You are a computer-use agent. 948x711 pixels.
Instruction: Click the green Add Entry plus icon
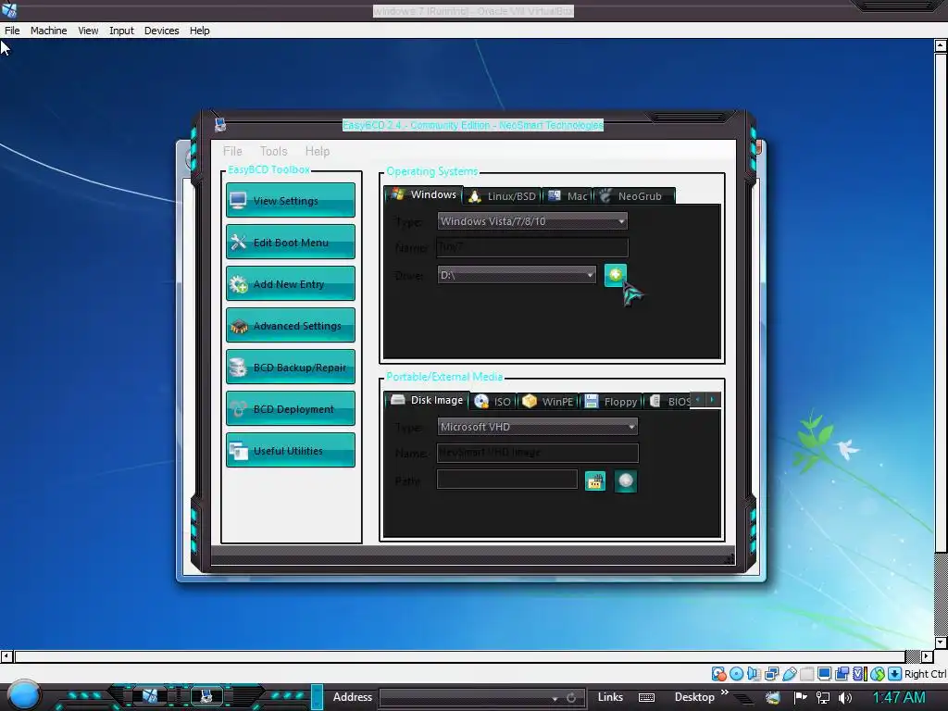click(x=615, y=275)
